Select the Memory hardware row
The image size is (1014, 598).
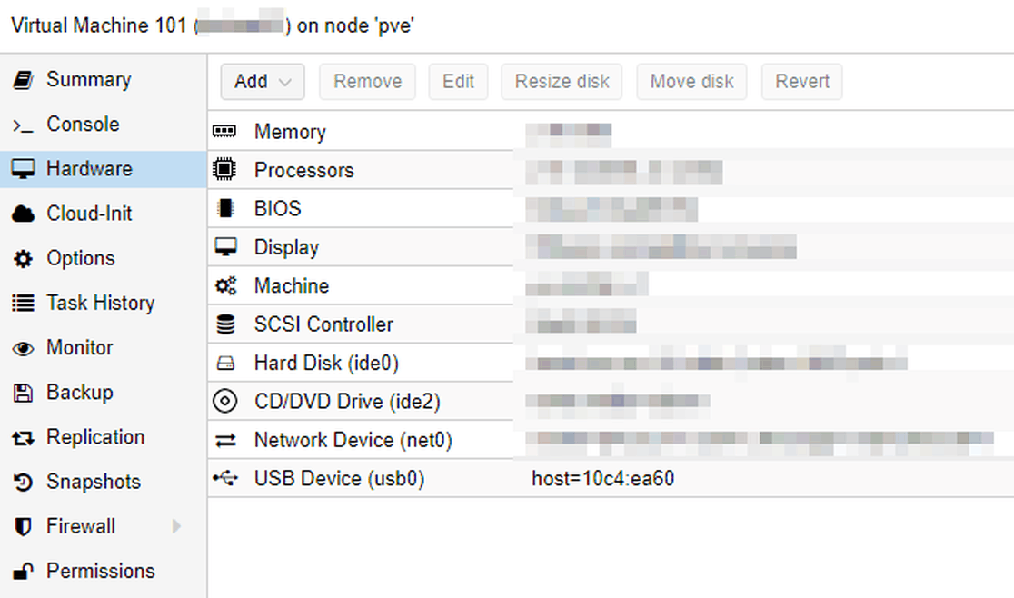point(611,132)
